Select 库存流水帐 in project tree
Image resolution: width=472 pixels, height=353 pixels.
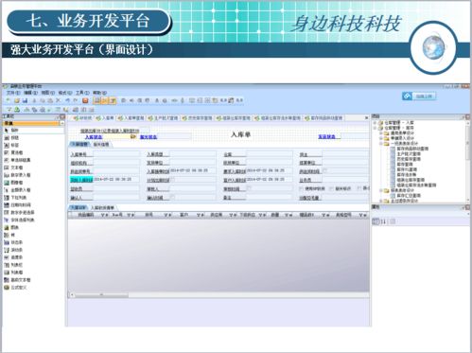(x=407, y=175)
